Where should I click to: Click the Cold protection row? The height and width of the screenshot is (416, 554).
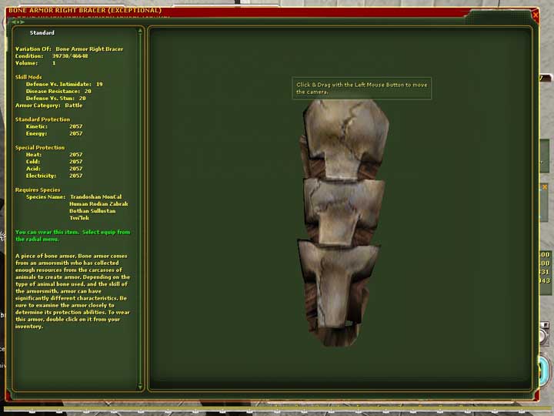pos(54,162)
